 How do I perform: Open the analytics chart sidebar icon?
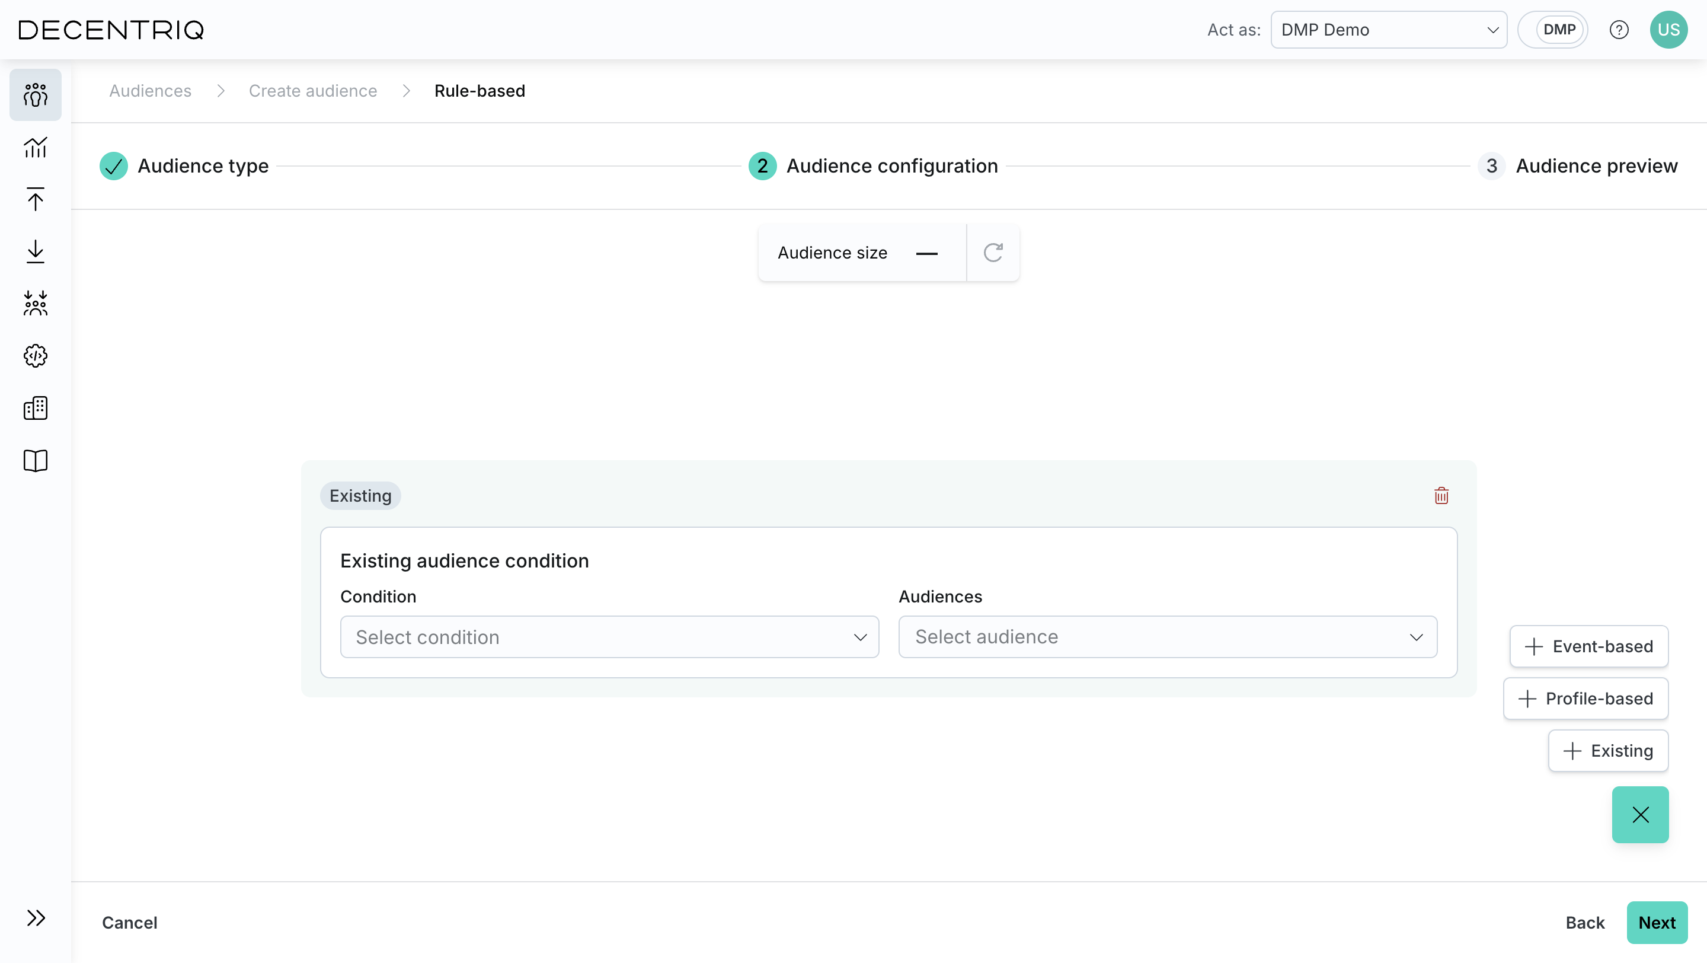[36, 147]
